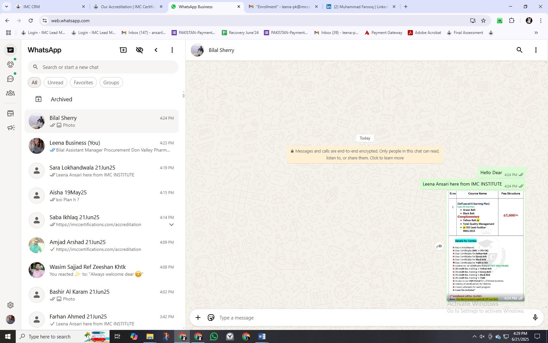Open Word from the taskbar
548x343 pixels.
[262, 336]
